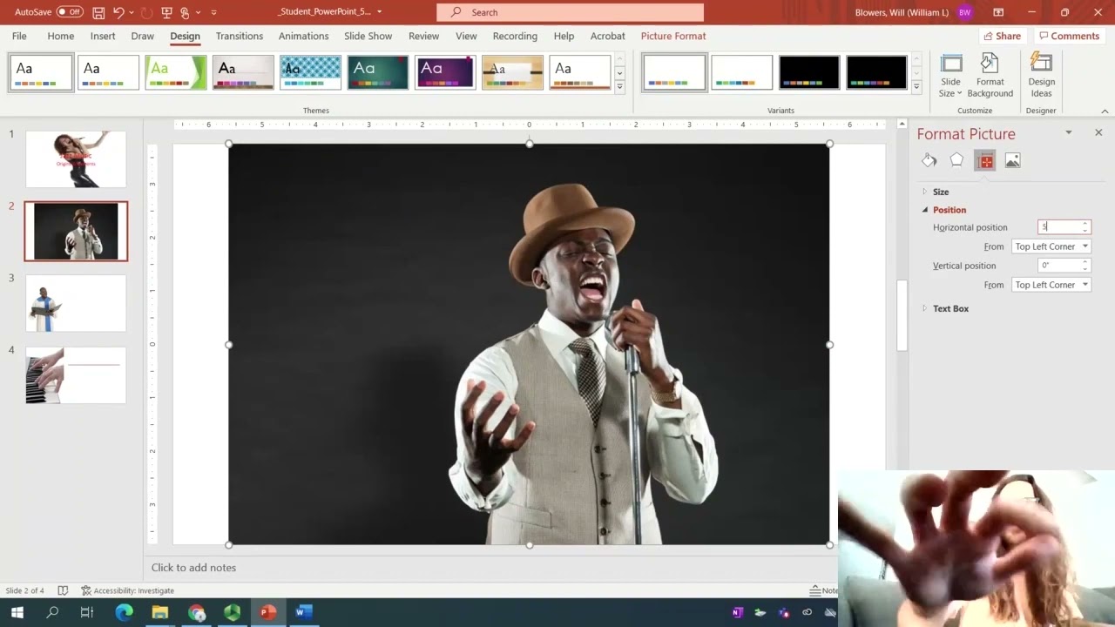Apply the first Office theme thumbnail
The width and height of the screenshot is (1115, 627).
pos(41,72)
